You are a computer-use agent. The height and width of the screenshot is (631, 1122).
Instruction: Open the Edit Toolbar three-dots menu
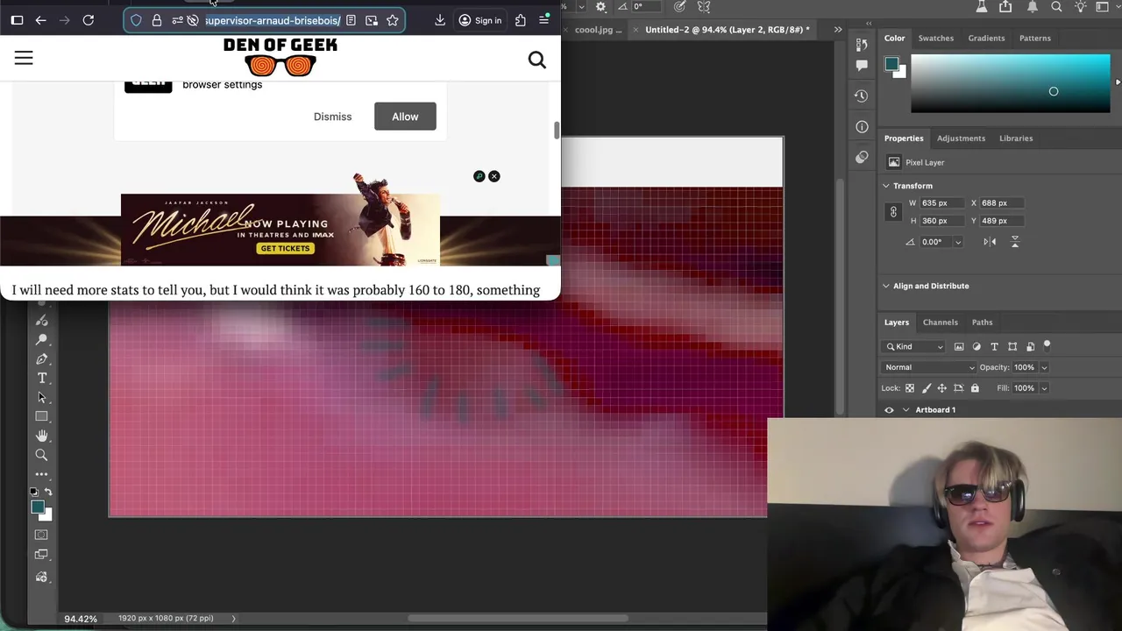[42, 474]
